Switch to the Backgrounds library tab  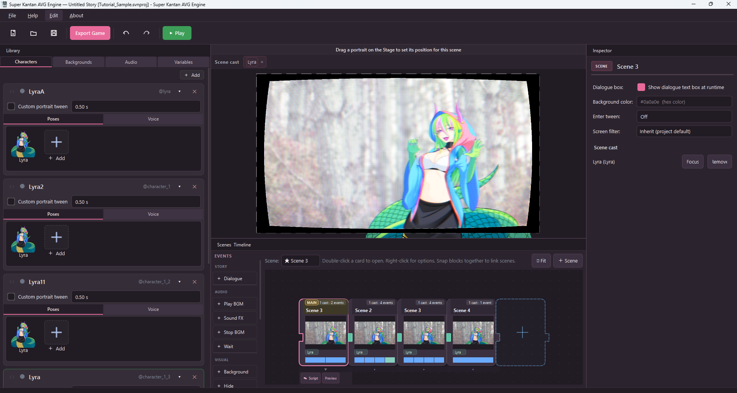[x=78, y=62]
